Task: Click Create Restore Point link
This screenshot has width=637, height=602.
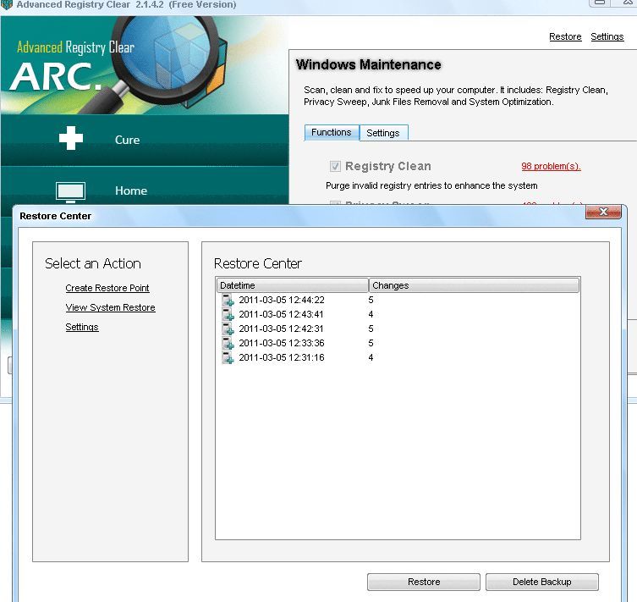Action: 107,288
